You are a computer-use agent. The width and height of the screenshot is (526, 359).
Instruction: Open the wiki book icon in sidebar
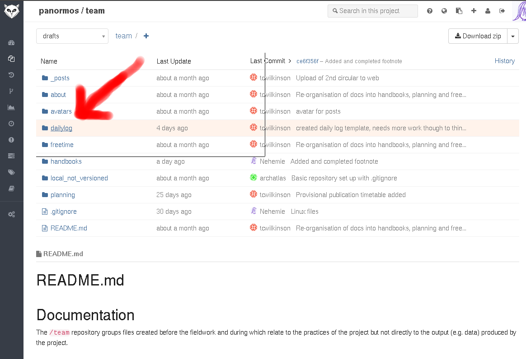coord(11,189)
